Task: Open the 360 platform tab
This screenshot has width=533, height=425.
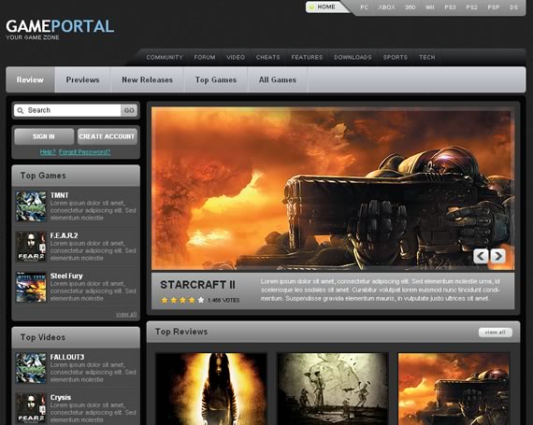Action: (410, 7)
